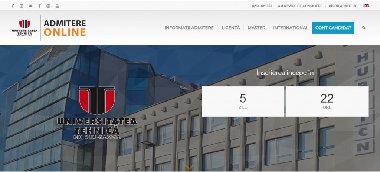Click the 5 ZILE countdown box

tap(243, 102)
